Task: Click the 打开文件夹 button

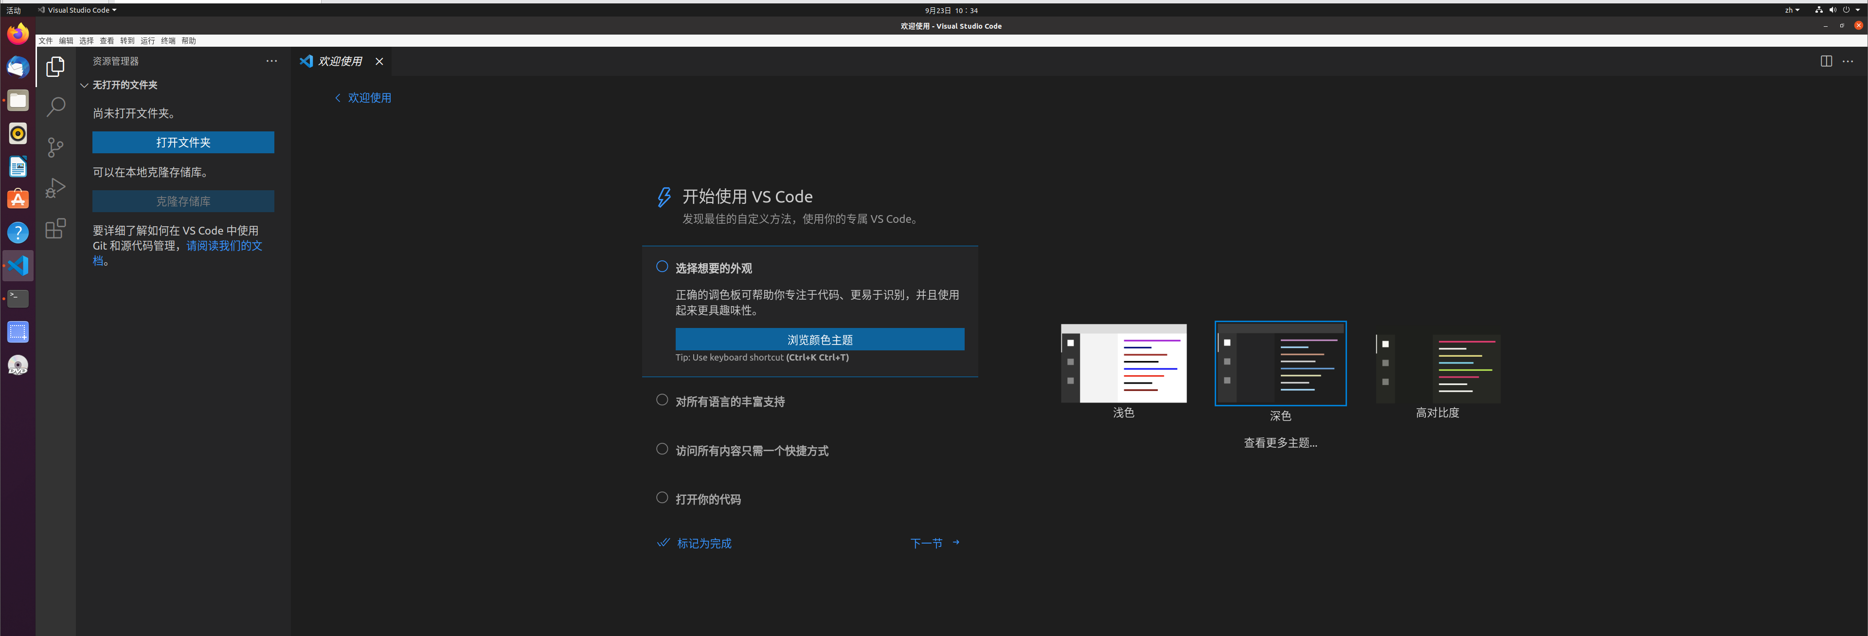Action: [183, 142]
